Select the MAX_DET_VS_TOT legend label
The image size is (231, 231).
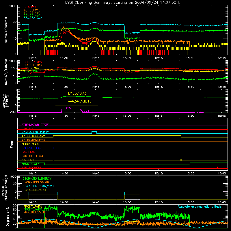[x=36, y=212]
